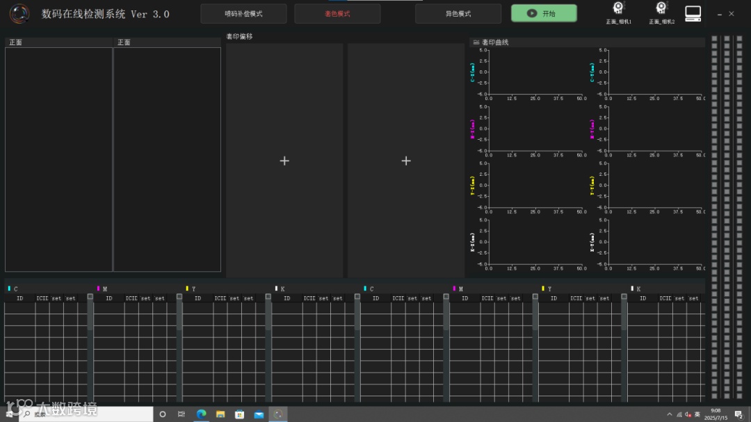
Task: Open Task View on the taskbar
Action: click(181, 414)
